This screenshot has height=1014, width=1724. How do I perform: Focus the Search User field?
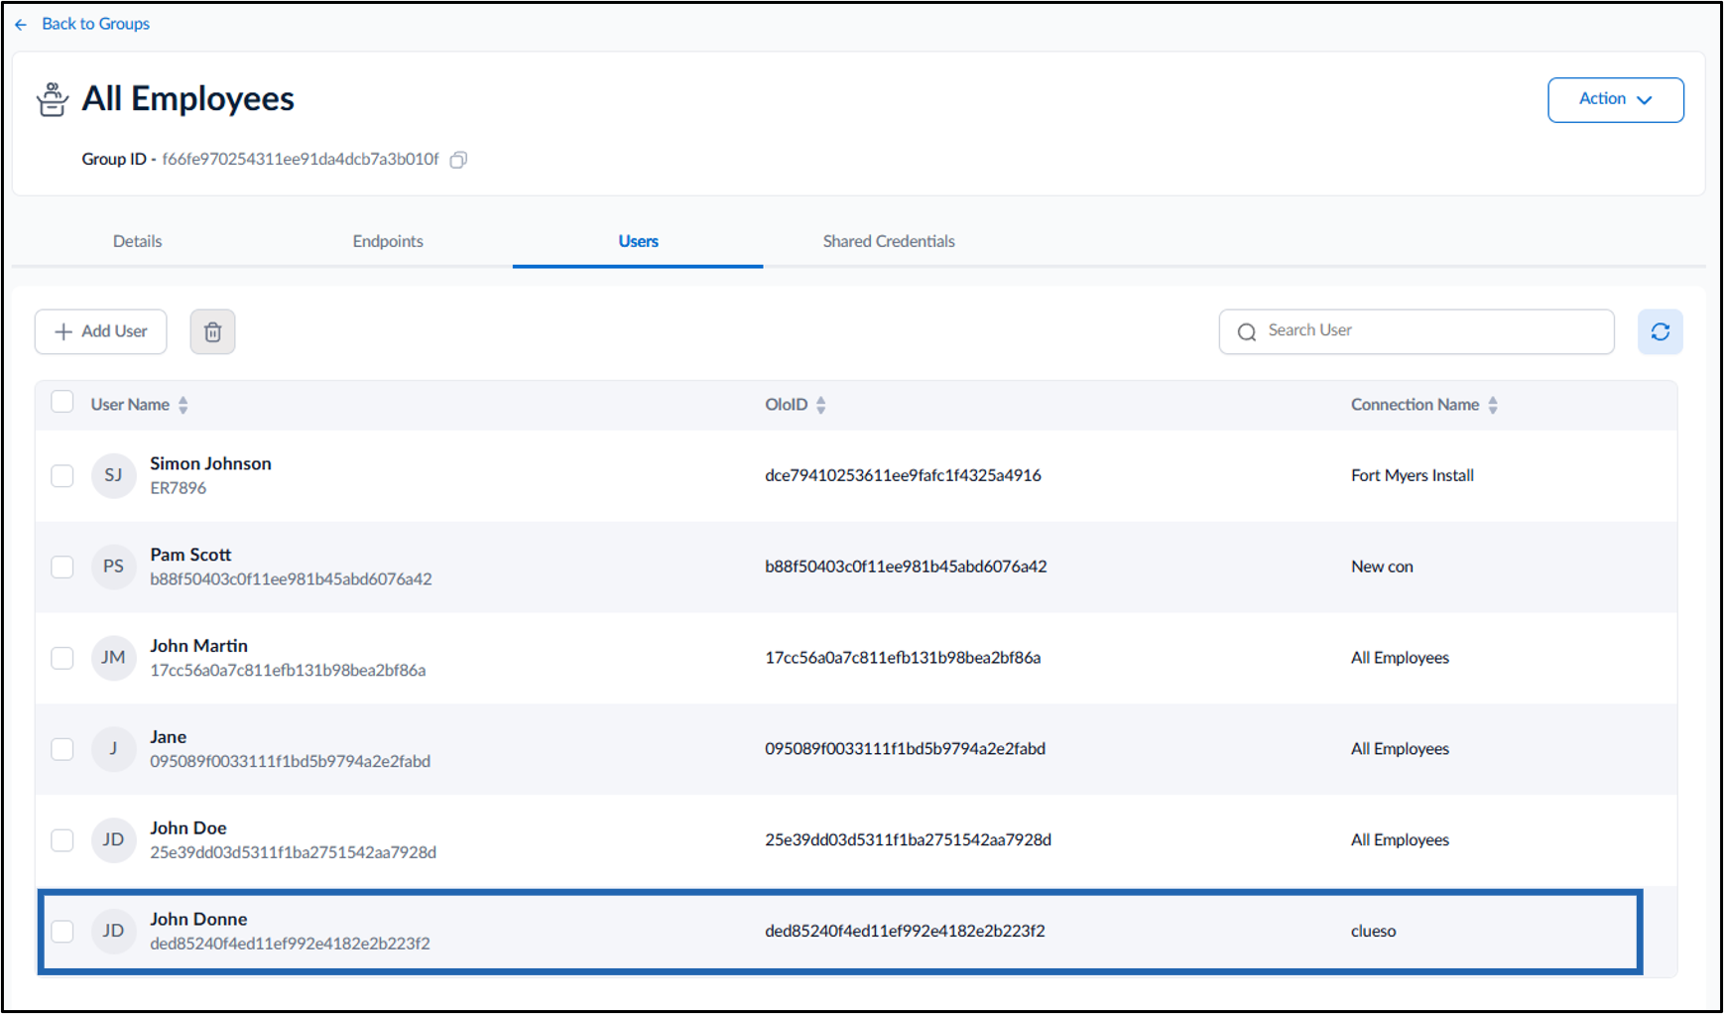point(1416,331)
